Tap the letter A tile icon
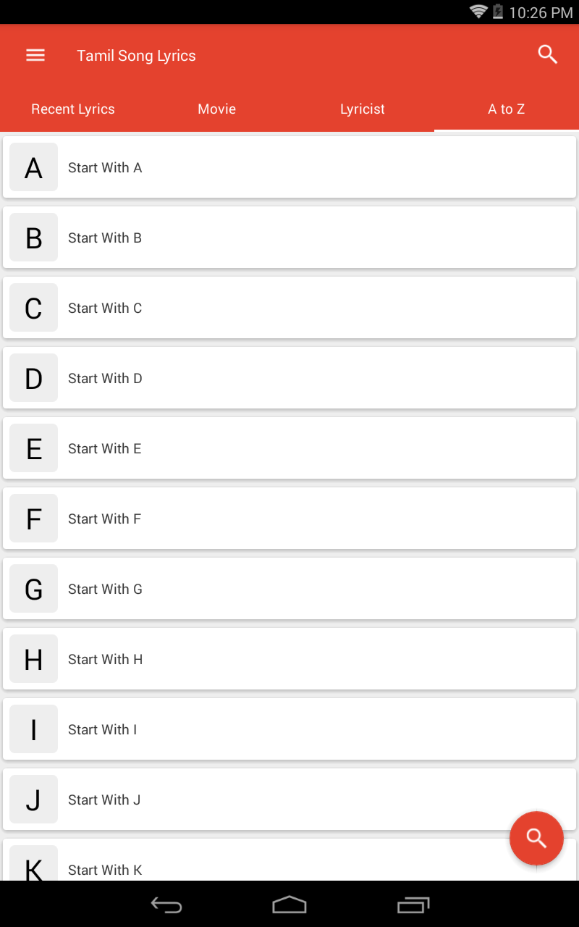Screen dimensions: 579x927 33,168
